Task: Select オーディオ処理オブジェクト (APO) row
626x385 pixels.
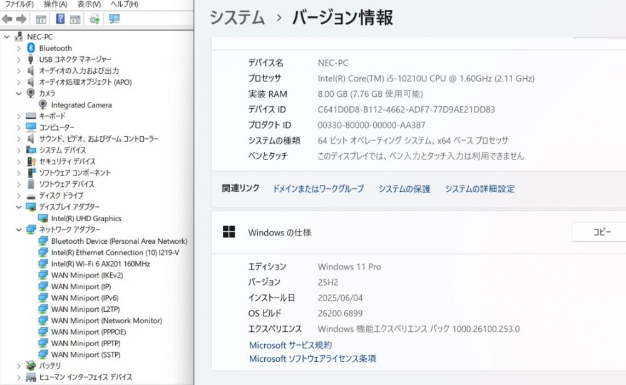Action: tap(85, 82)
